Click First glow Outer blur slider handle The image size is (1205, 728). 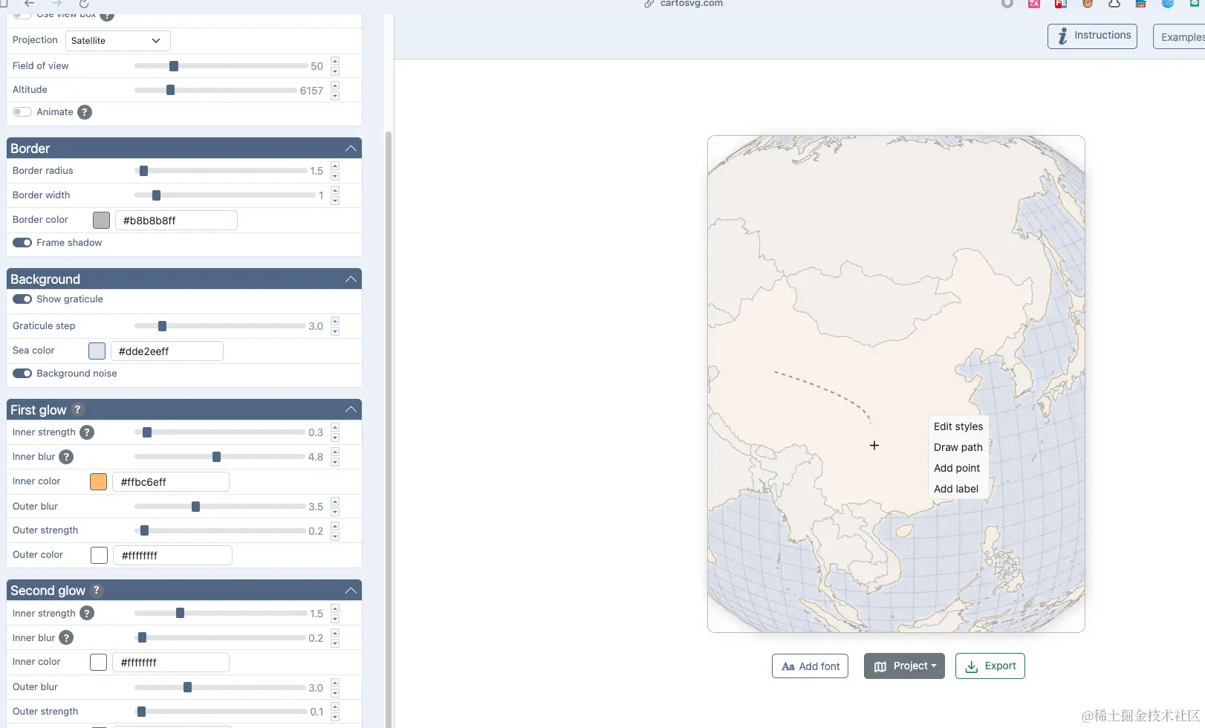click(x=195, y=507)
